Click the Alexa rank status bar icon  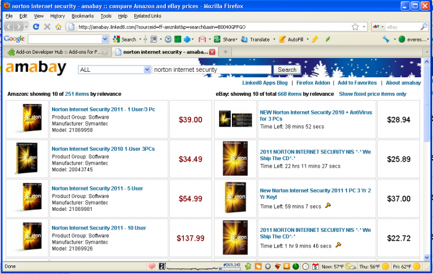click(x=162, y=267)
